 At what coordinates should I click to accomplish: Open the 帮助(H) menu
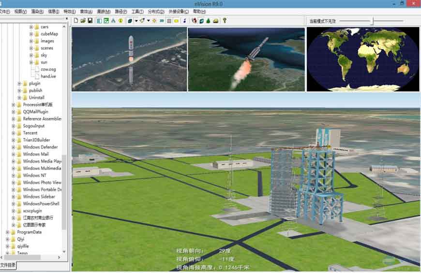(x=199, y=12)
